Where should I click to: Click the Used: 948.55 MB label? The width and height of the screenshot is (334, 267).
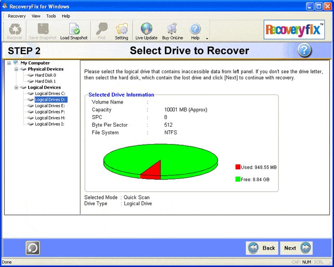point(259,168)
